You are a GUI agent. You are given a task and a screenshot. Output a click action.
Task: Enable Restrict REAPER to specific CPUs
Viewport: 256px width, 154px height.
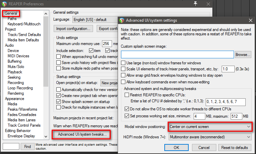127,95
